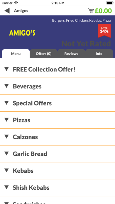Tap the Amigo's yellow logo
Screen dimensions: 115x204
click(22, 33)
